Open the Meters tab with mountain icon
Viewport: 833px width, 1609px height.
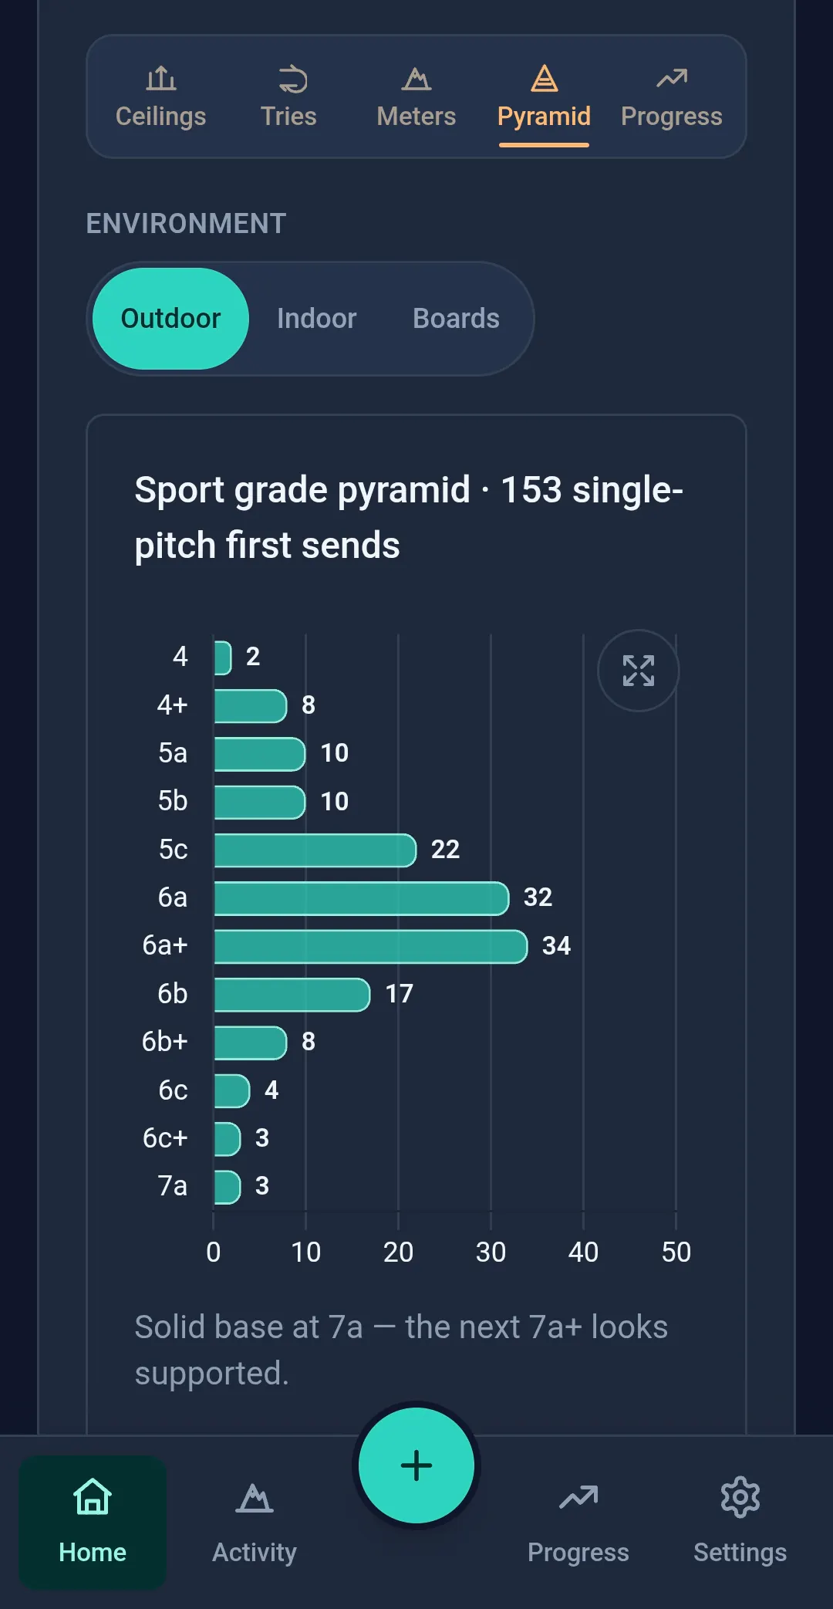416,97
